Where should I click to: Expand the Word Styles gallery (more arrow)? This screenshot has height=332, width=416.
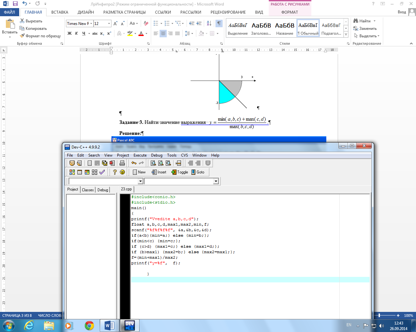(346, 34)
